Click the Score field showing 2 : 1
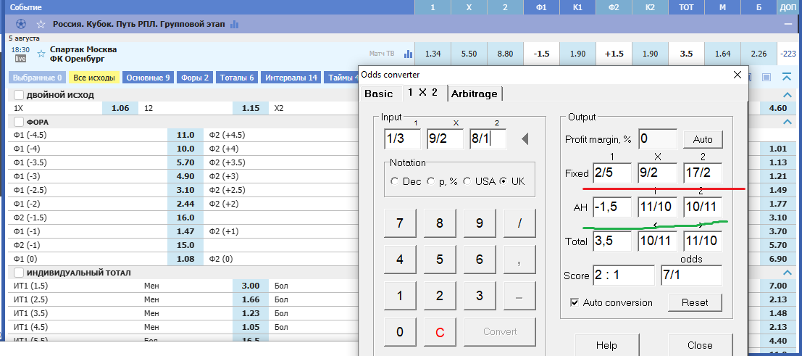Viewport: 802px width, 356px height. pos(624,276)
